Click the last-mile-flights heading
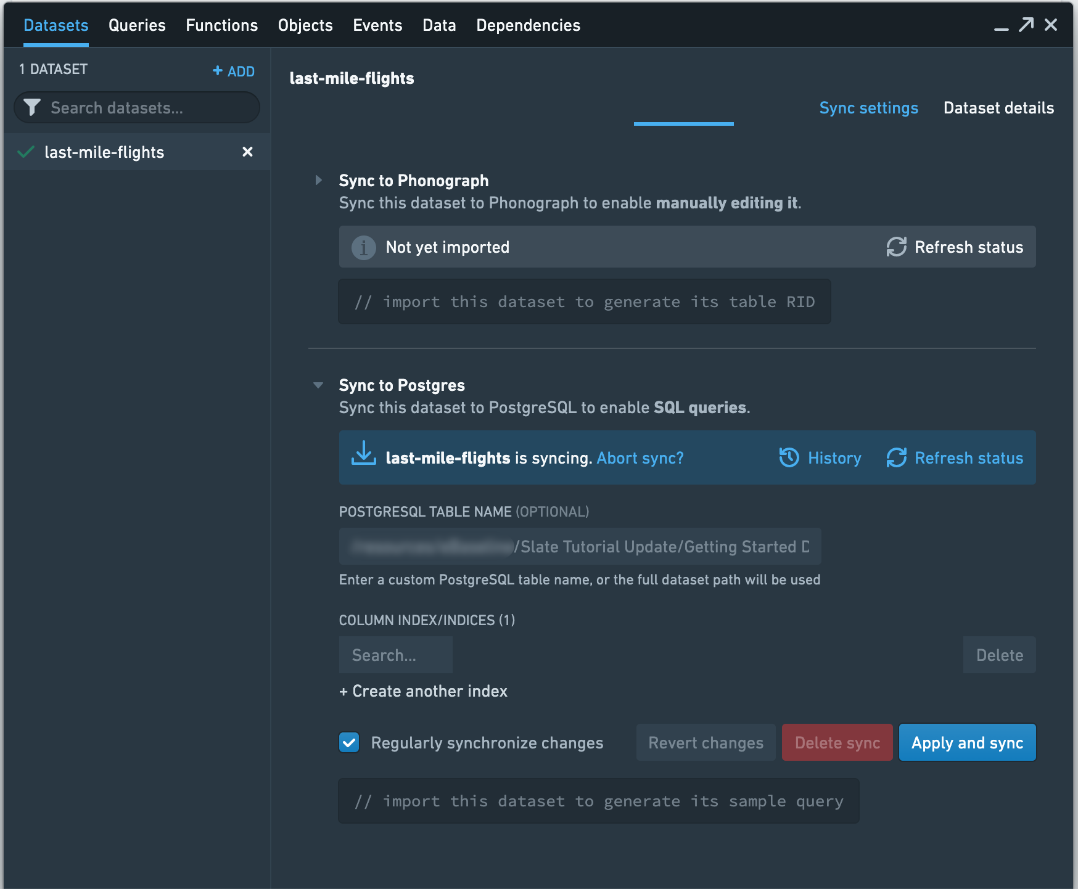Image resolution: width=1078 pixels, height=889 pixels. (352, 78)
